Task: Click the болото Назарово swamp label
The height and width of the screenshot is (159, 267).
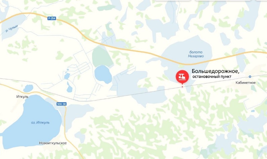Action: click(x=196, y=54)
